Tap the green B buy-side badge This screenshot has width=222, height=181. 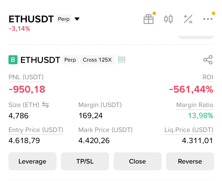click(13, 60)
